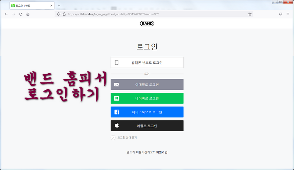Viewport: 294px width, 170px height.
Task: Bookmark this page with star icon
Action: tap(250, 14)
